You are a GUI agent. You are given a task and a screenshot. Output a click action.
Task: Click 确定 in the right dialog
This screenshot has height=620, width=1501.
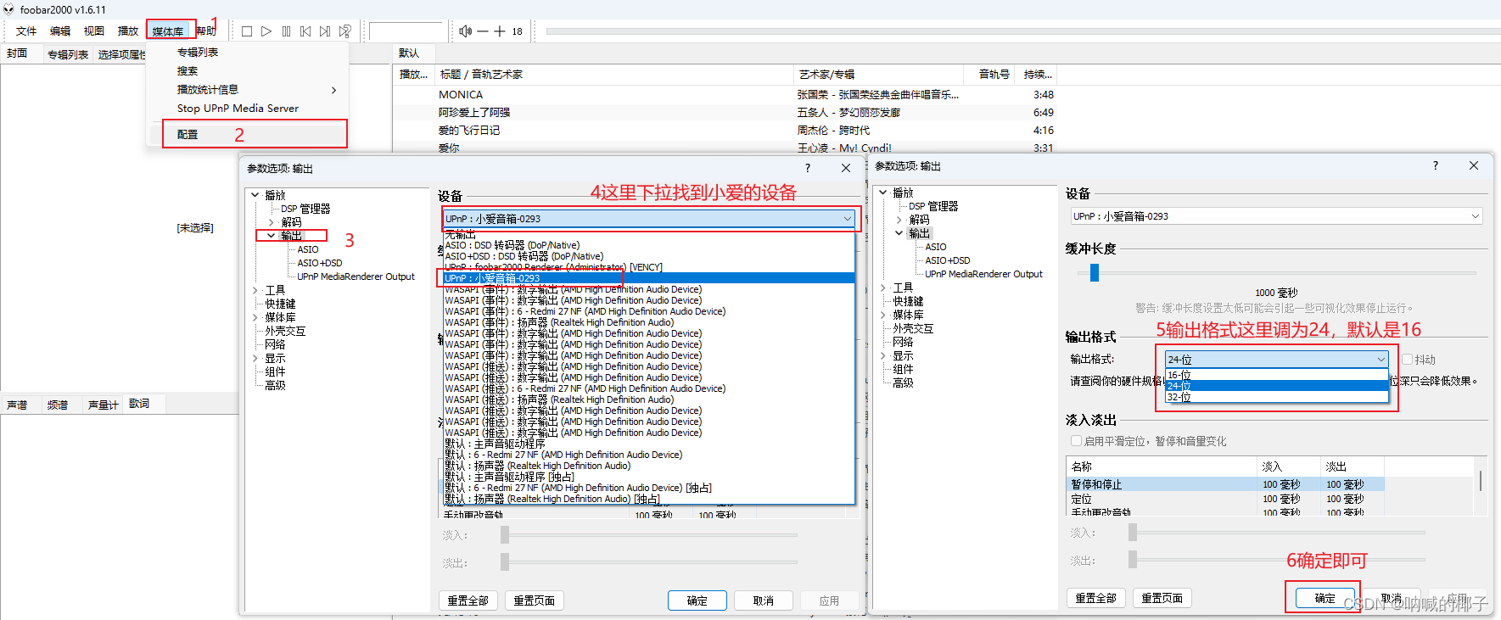pos(1325,598)
